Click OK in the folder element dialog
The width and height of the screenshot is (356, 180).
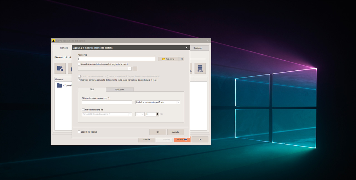point(158,132)
